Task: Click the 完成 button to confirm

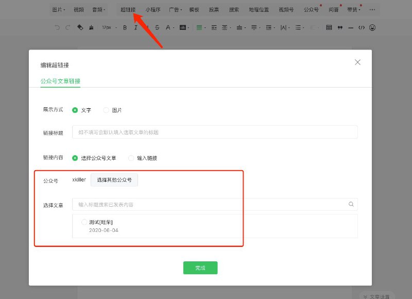Action: click(200, 268)
